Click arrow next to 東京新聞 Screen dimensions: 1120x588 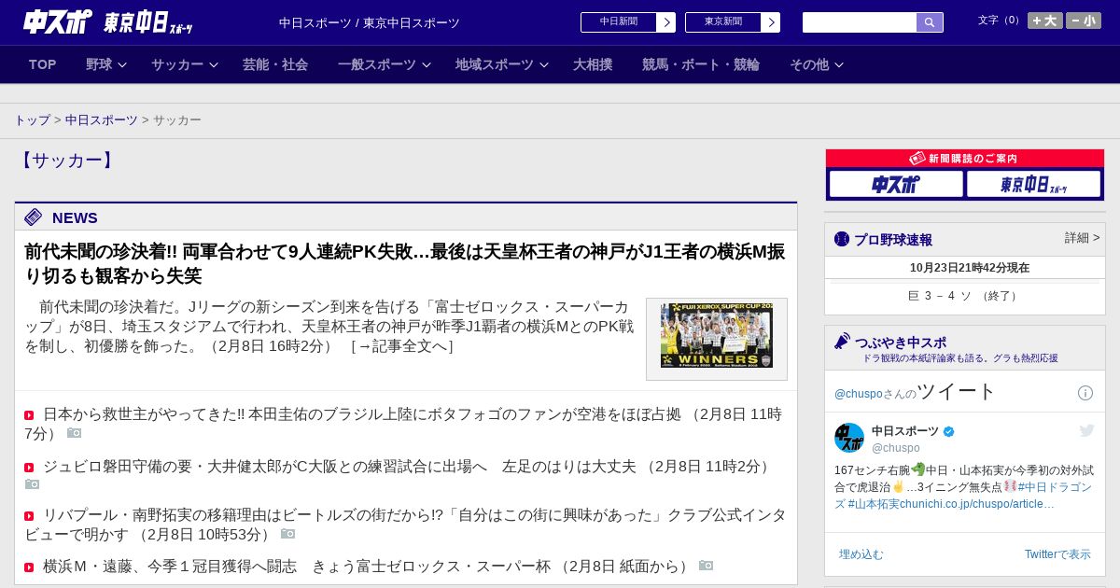click(771, 22)
